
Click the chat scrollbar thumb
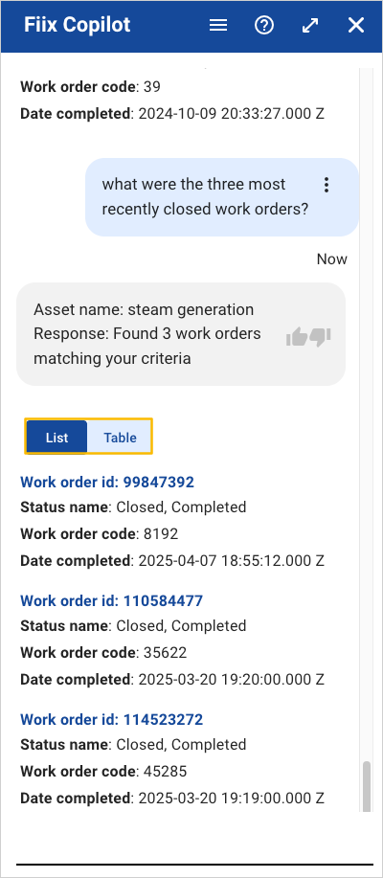point(367,786)
